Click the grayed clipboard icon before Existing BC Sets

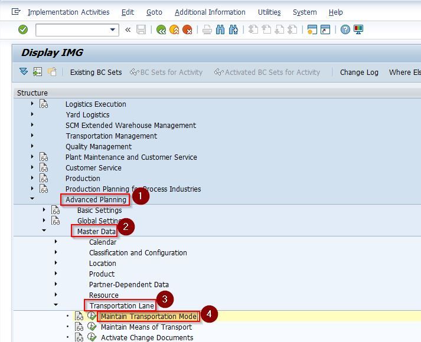tap(52, 72)
